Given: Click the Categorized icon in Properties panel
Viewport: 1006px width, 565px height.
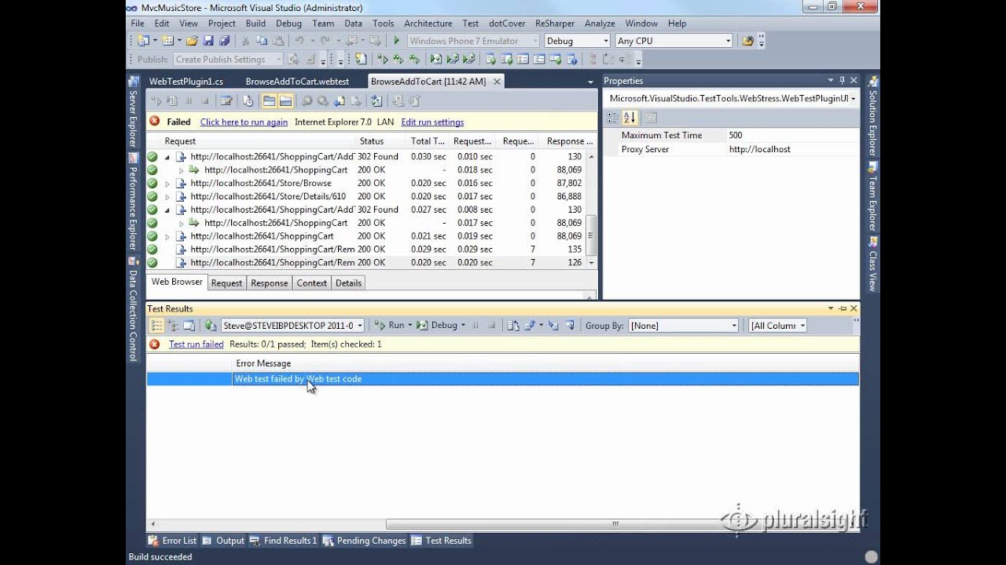Looking at the screenshot, I should click(613, 118).
